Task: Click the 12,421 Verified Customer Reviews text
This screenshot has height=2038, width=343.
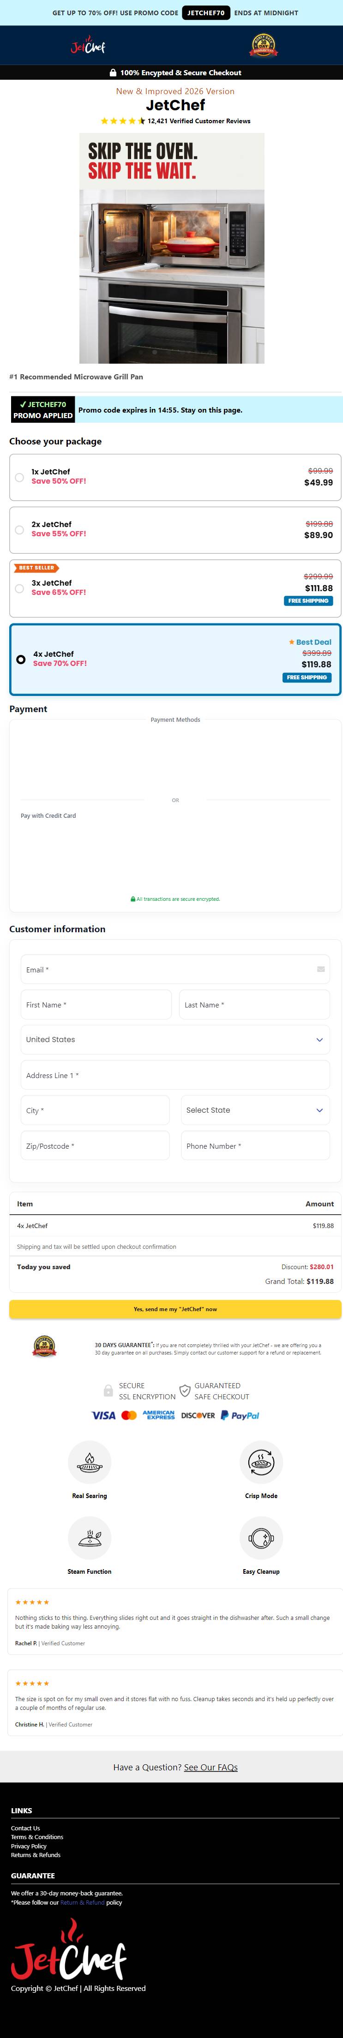Action: tap(199, 121)
